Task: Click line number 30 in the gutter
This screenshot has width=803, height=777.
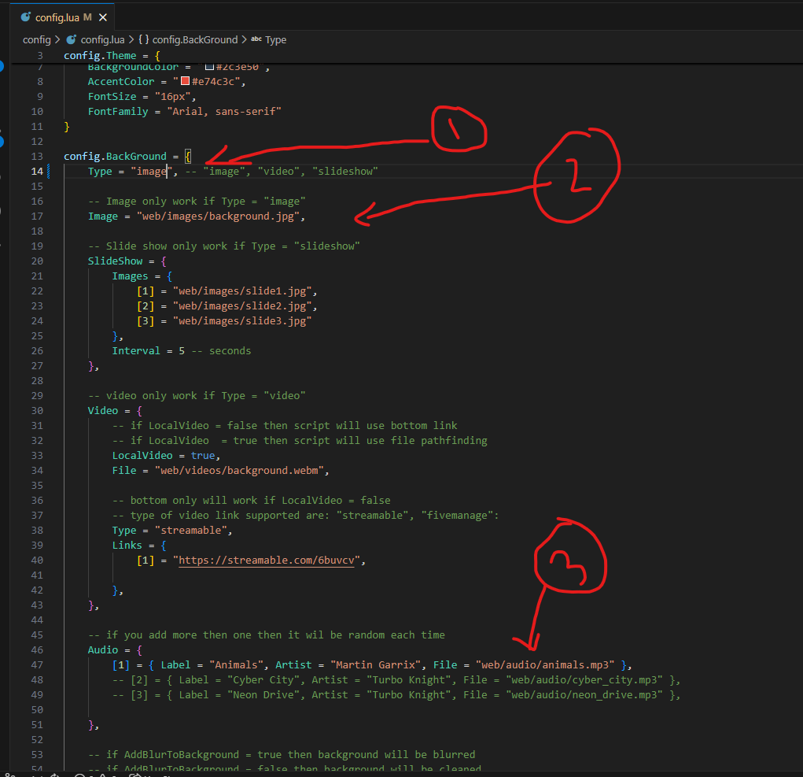Action: point(38,411)
